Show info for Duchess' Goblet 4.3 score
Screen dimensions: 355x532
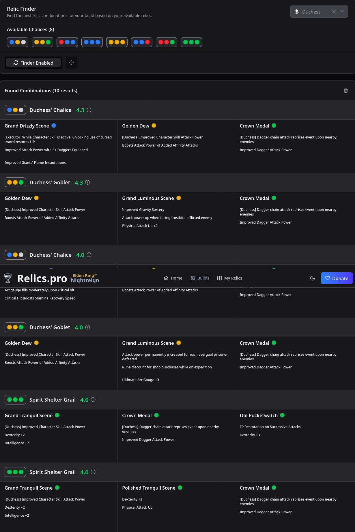point(88,182)
